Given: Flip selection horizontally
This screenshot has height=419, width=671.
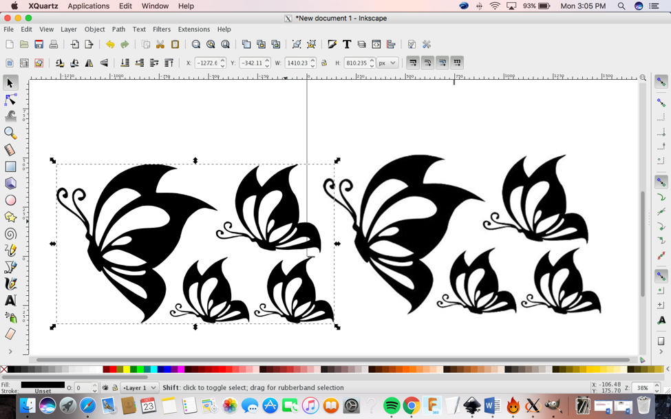Looking at the screenshot, I should coord(89,63).
